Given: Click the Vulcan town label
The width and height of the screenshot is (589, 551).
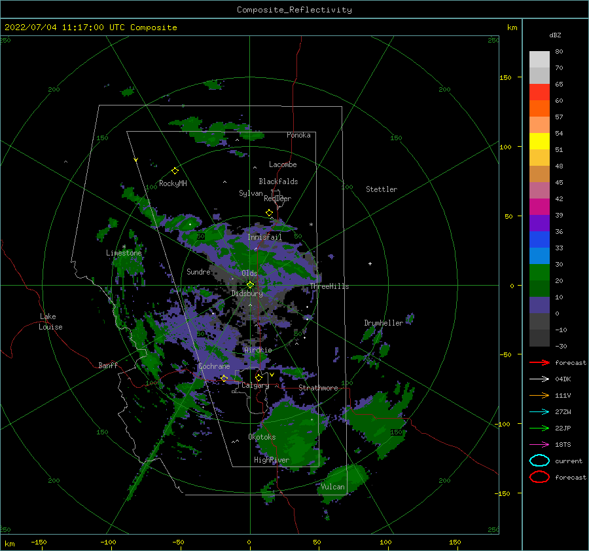Looking at the screenshot, I should tap(333, 487).
